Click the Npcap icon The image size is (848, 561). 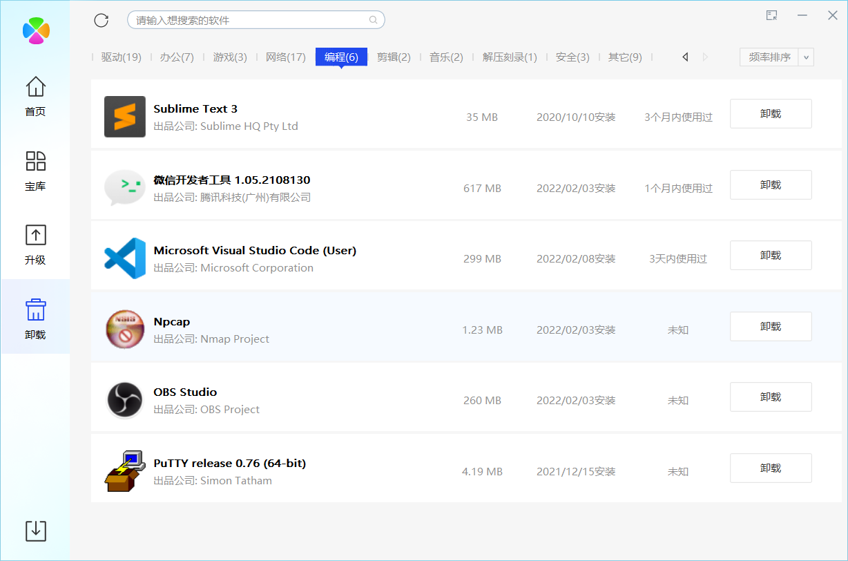(125, 330)
